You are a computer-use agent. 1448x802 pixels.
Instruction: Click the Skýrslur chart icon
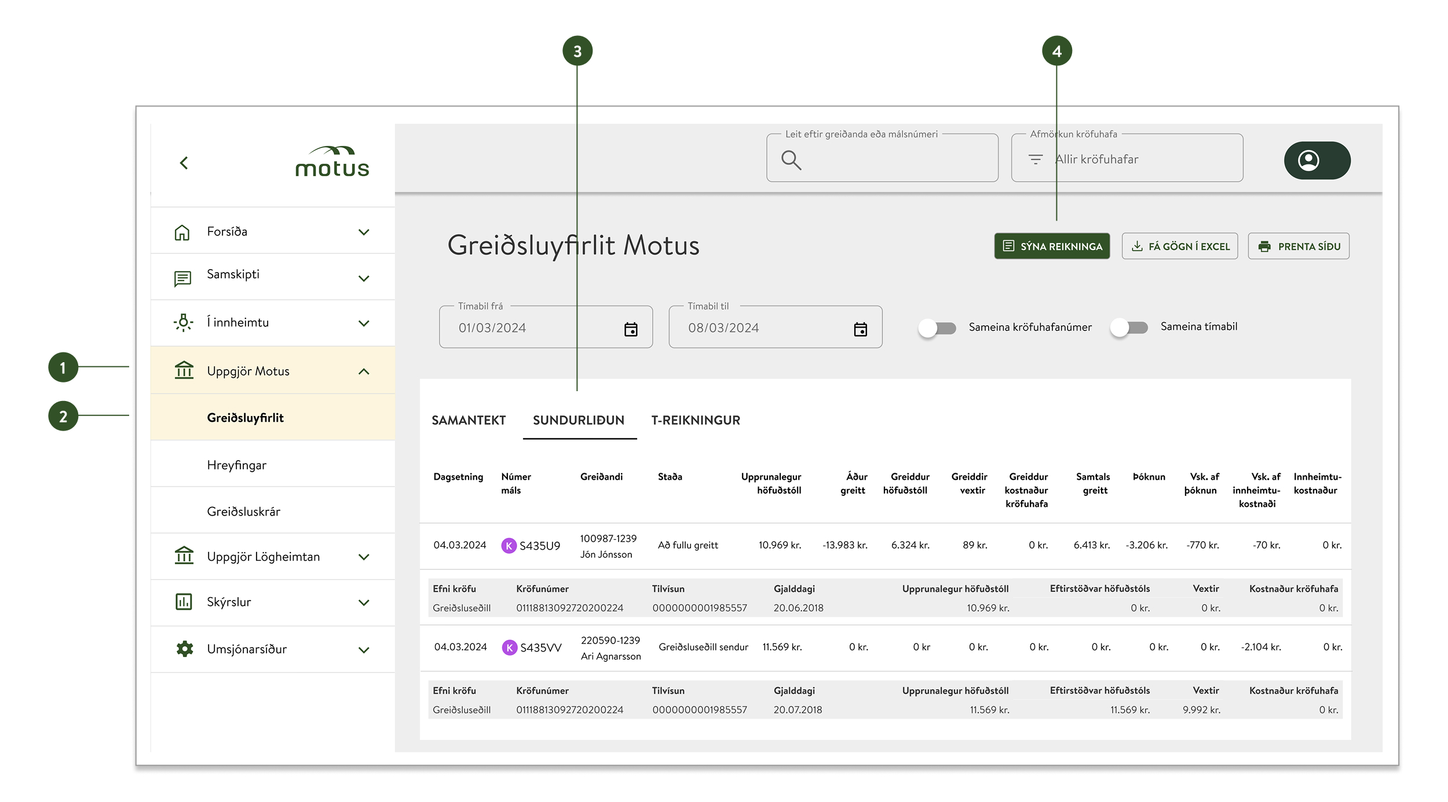coord(184,602)
